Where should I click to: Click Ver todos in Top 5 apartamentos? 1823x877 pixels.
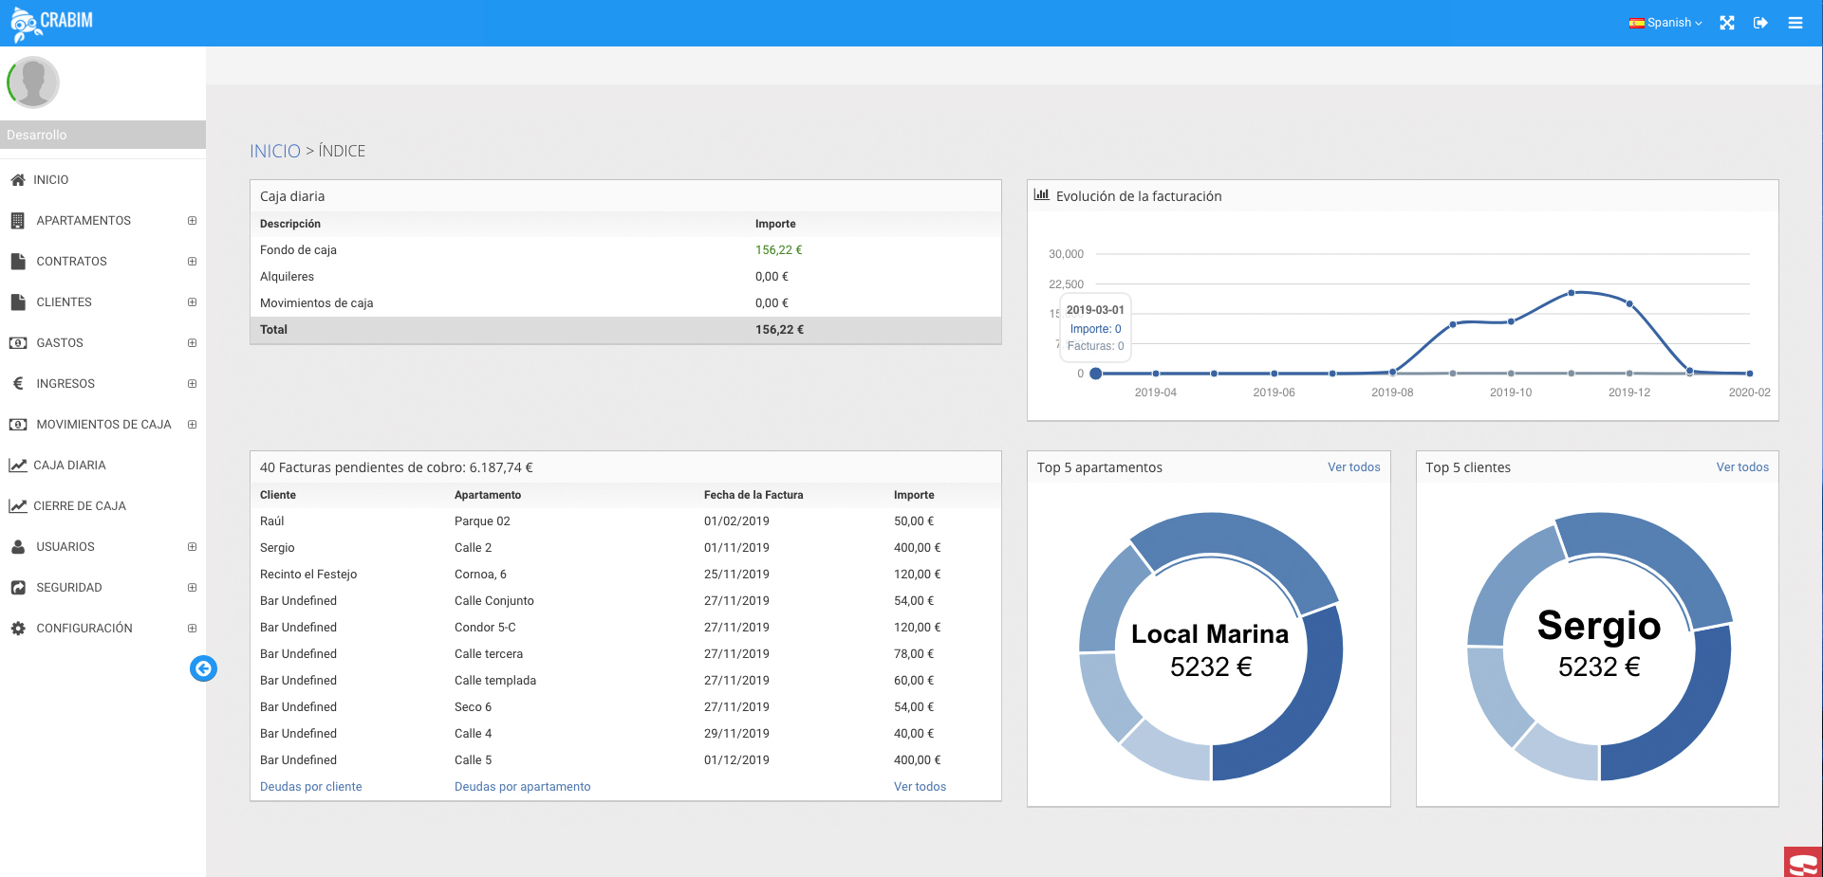click(1353, 467)
